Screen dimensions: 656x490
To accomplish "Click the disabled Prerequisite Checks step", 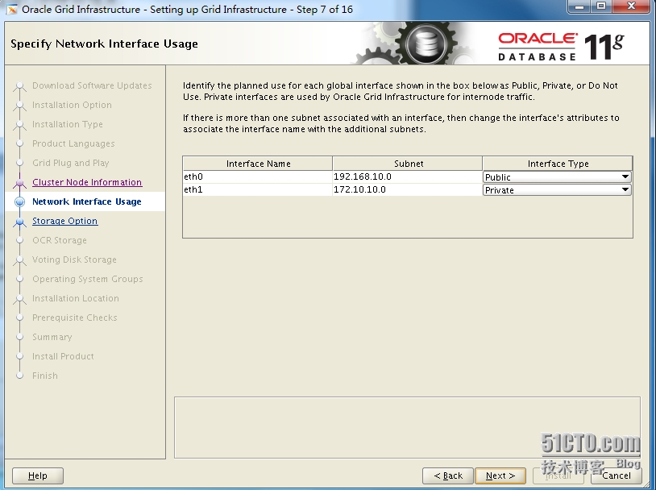I will pos(75,318).
